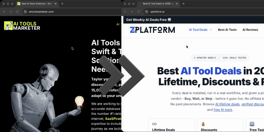Open site info icon beside zplatform.ai
264x132 pixels.
(147, 12)
